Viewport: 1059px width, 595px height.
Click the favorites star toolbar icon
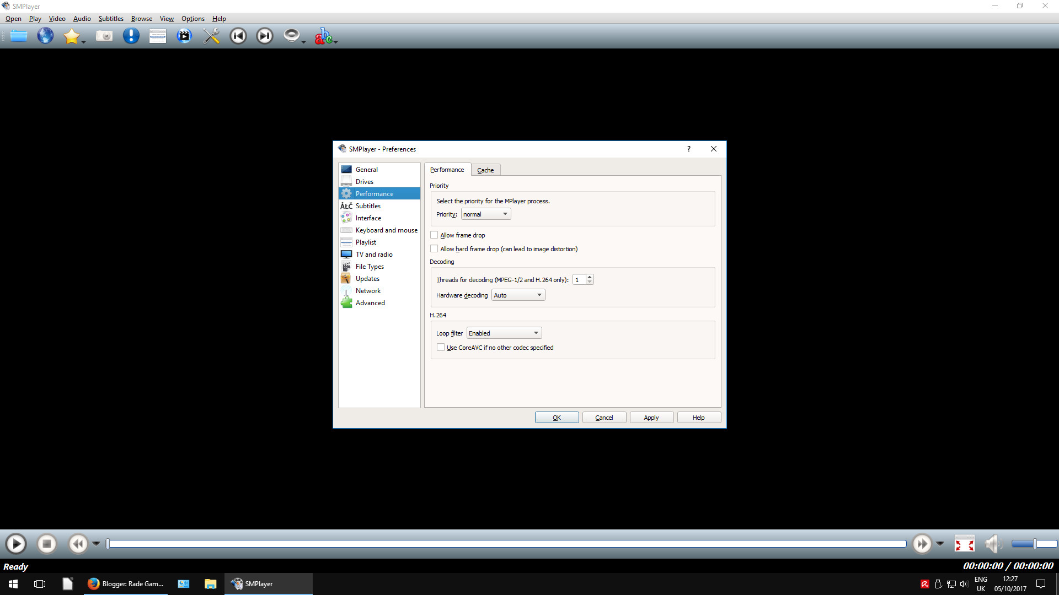[72, 36]
